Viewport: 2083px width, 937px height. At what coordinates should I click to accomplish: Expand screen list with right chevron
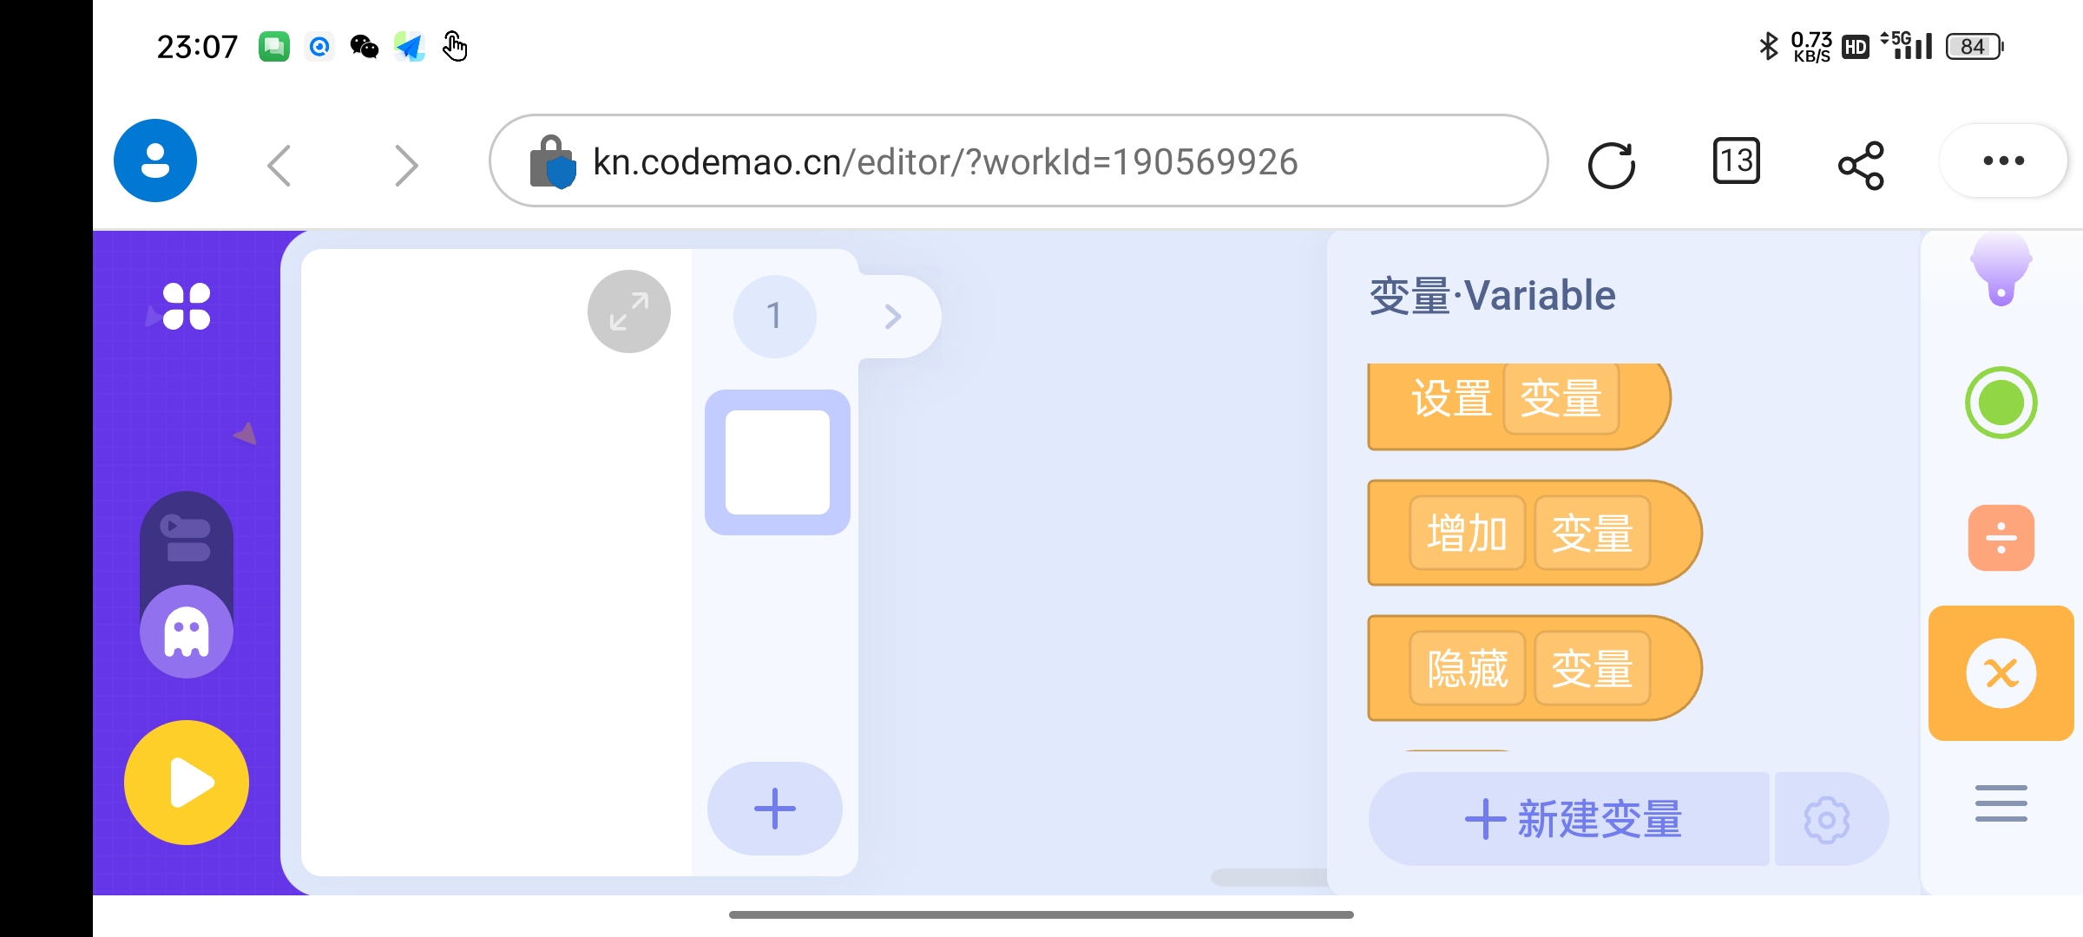point(893,317)
